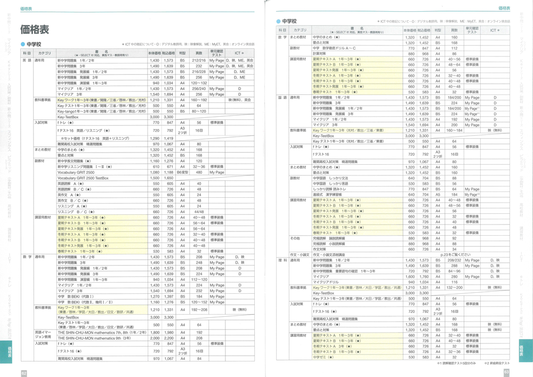Click the 新中学長文問題集 (★) row title
Image resolution: width=533 pixels, height=377 pixels.
click(74, 161)
